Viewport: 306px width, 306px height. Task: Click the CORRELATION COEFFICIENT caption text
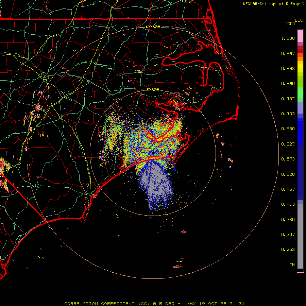click(99, 304)
